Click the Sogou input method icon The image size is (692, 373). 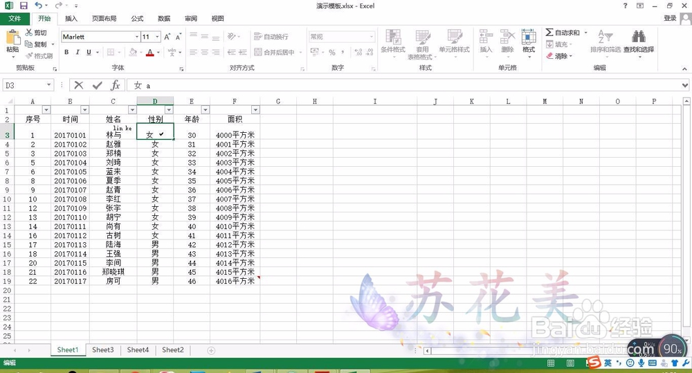pos(594,363)
